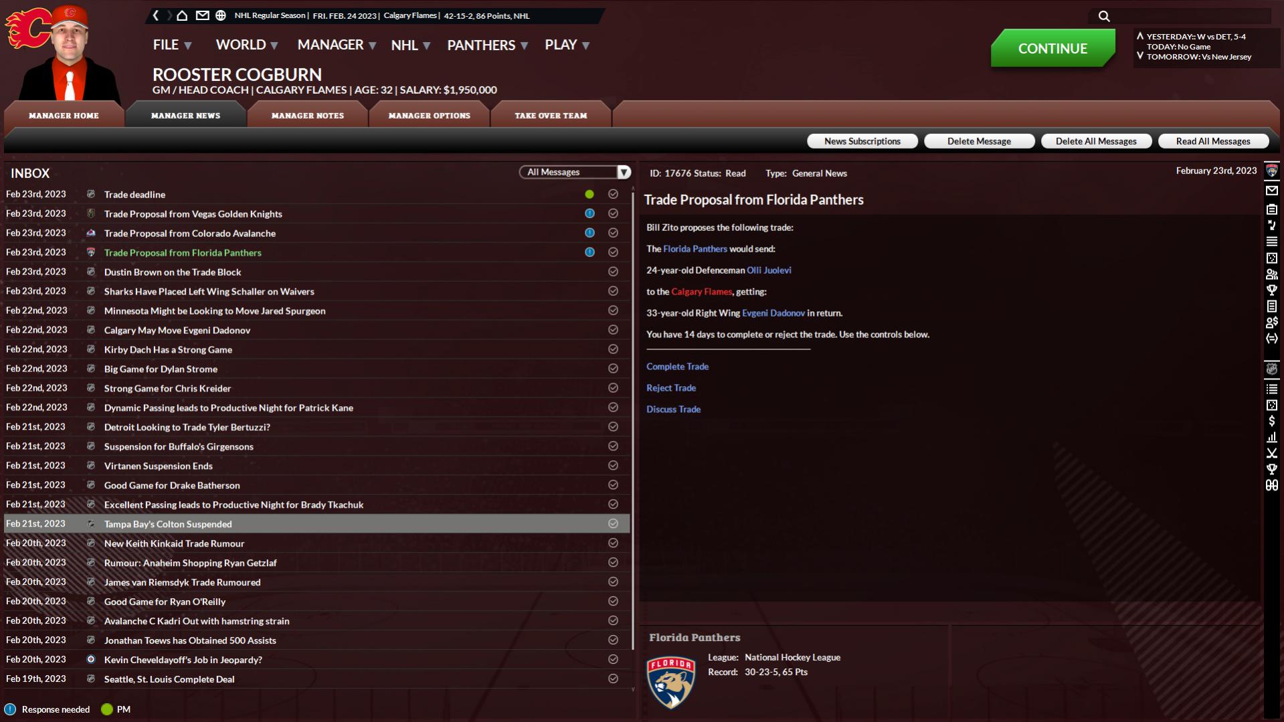
Task: Toggle read checkmark for Virtanen Suspension Ends
Action: pyautogui.click(x=613, y=466)
